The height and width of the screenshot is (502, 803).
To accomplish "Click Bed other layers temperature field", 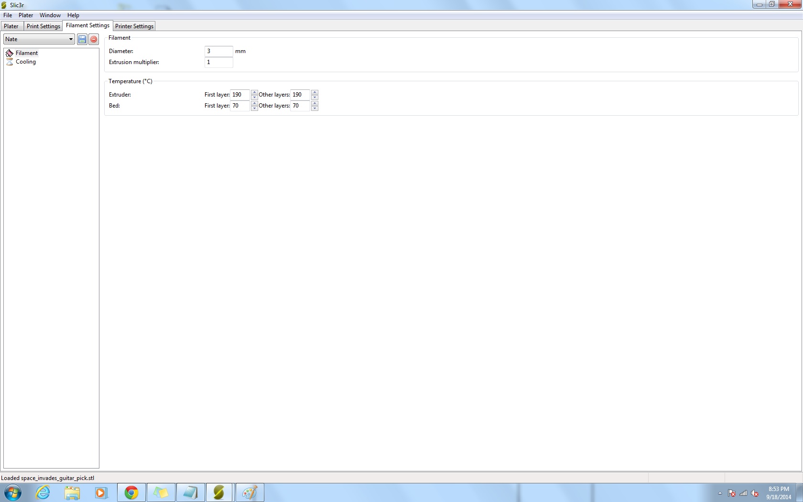I will point(300,106).
